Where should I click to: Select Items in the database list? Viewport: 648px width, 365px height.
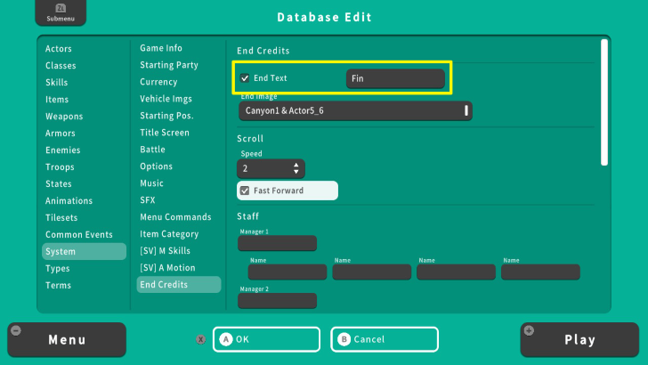click(x=57, y=100)
